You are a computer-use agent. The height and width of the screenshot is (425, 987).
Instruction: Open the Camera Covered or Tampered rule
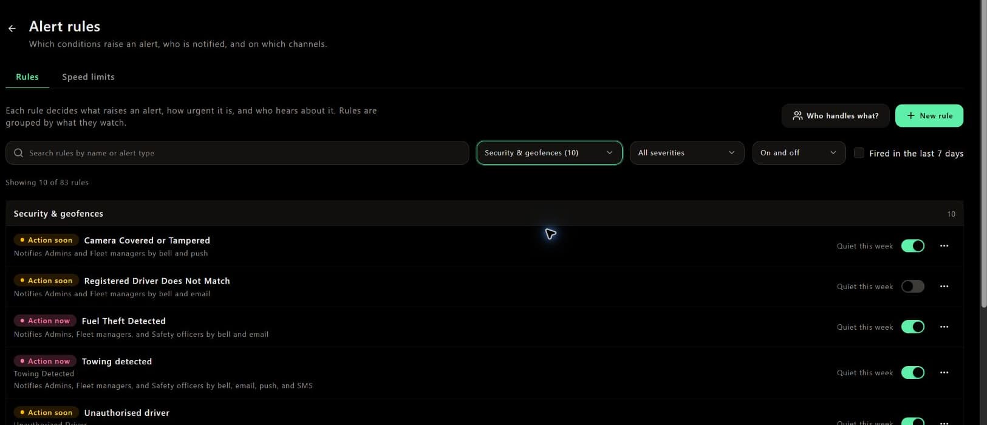(x=147, y=240)
